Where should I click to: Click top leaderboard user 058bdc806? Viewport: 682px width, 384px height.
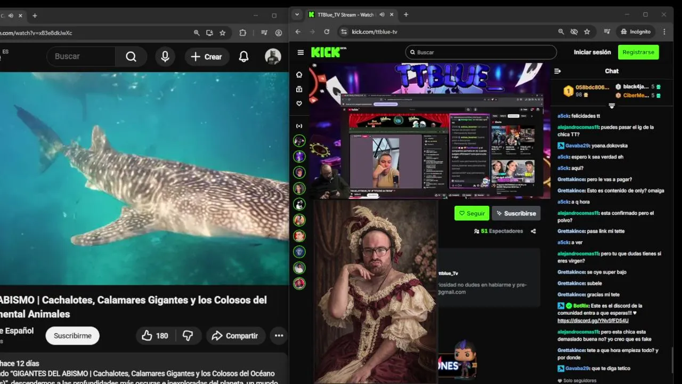[x=592, y=87]
